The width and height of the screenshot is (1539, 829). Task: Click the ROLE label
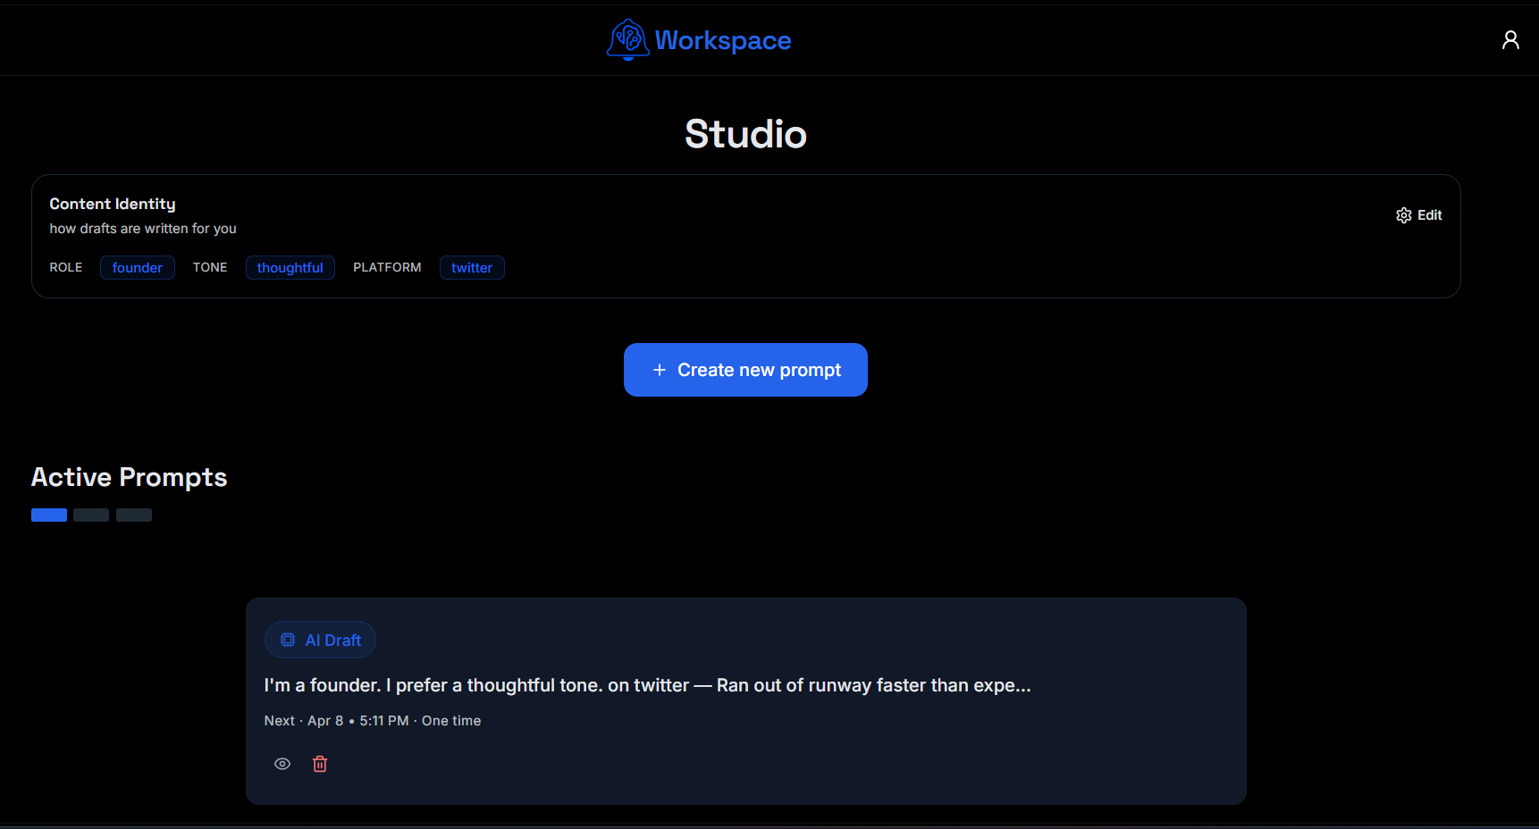pyautogui.click(x=66, y=267)
